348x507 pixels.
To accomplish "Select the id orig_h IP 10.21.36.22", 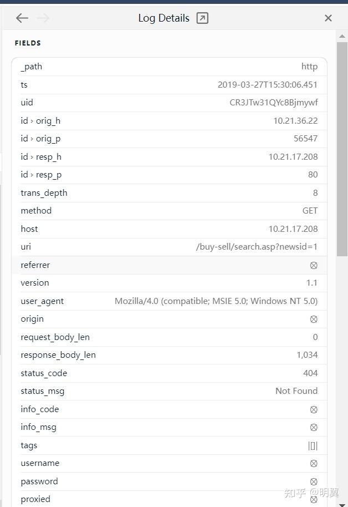I will pos(295,121).
